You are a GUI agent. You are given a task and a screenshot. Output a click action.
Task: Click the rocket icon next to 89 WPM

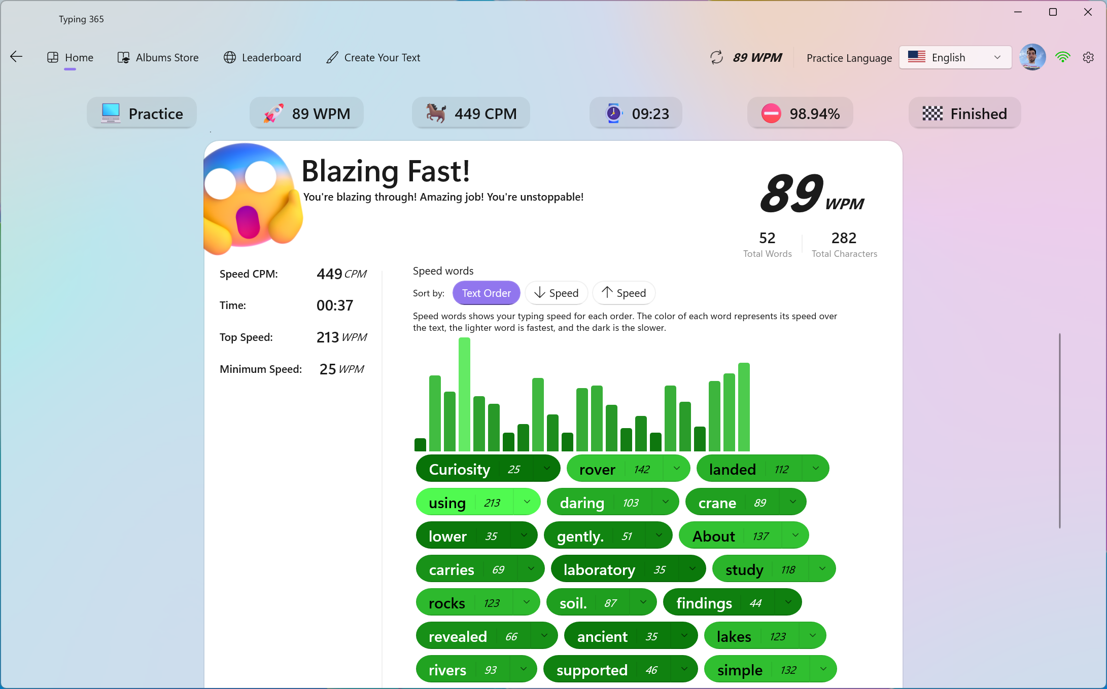click(x=273, y=113)
